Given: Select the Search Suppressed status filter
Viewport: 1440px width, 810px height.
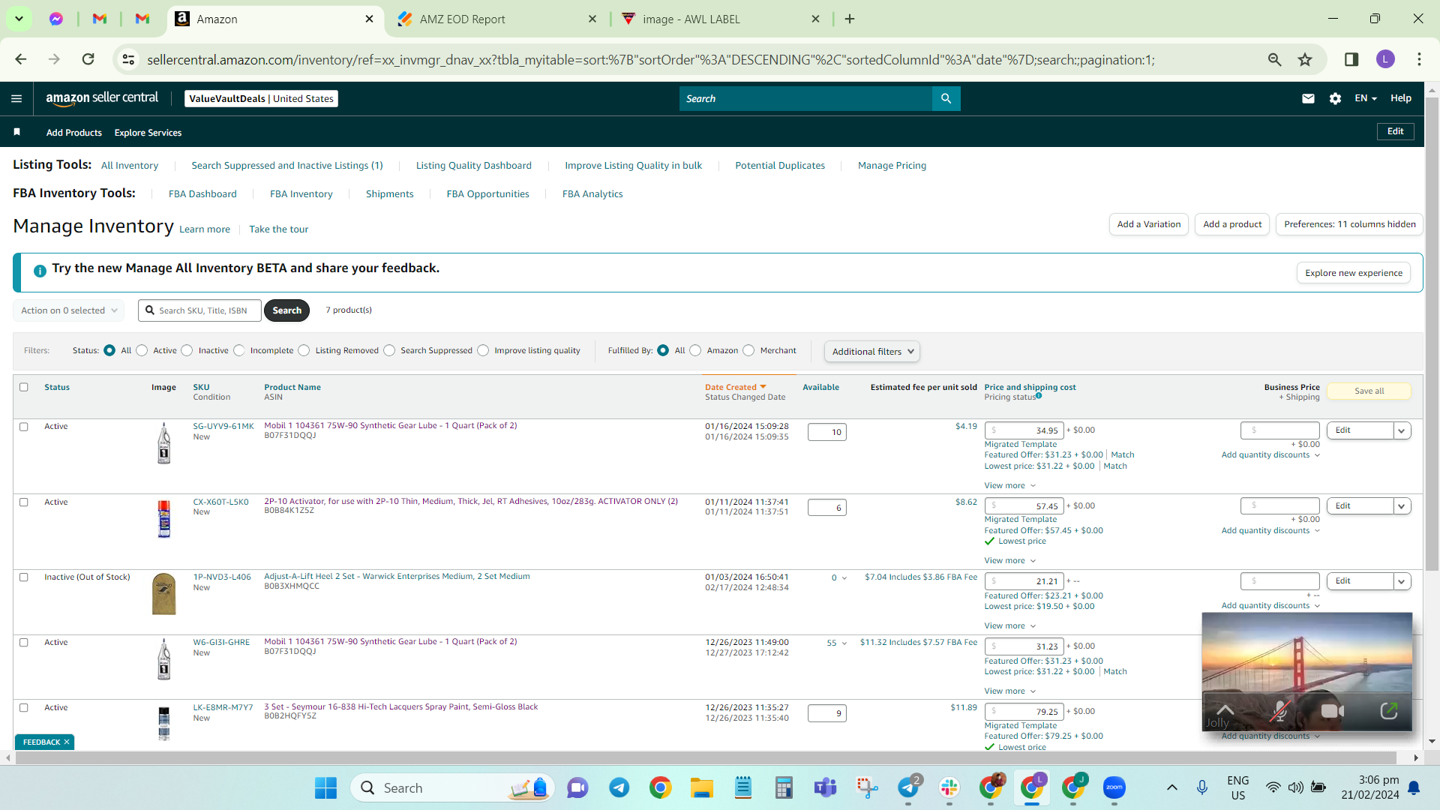Looking at the screenshot, I should pos(389,350).
